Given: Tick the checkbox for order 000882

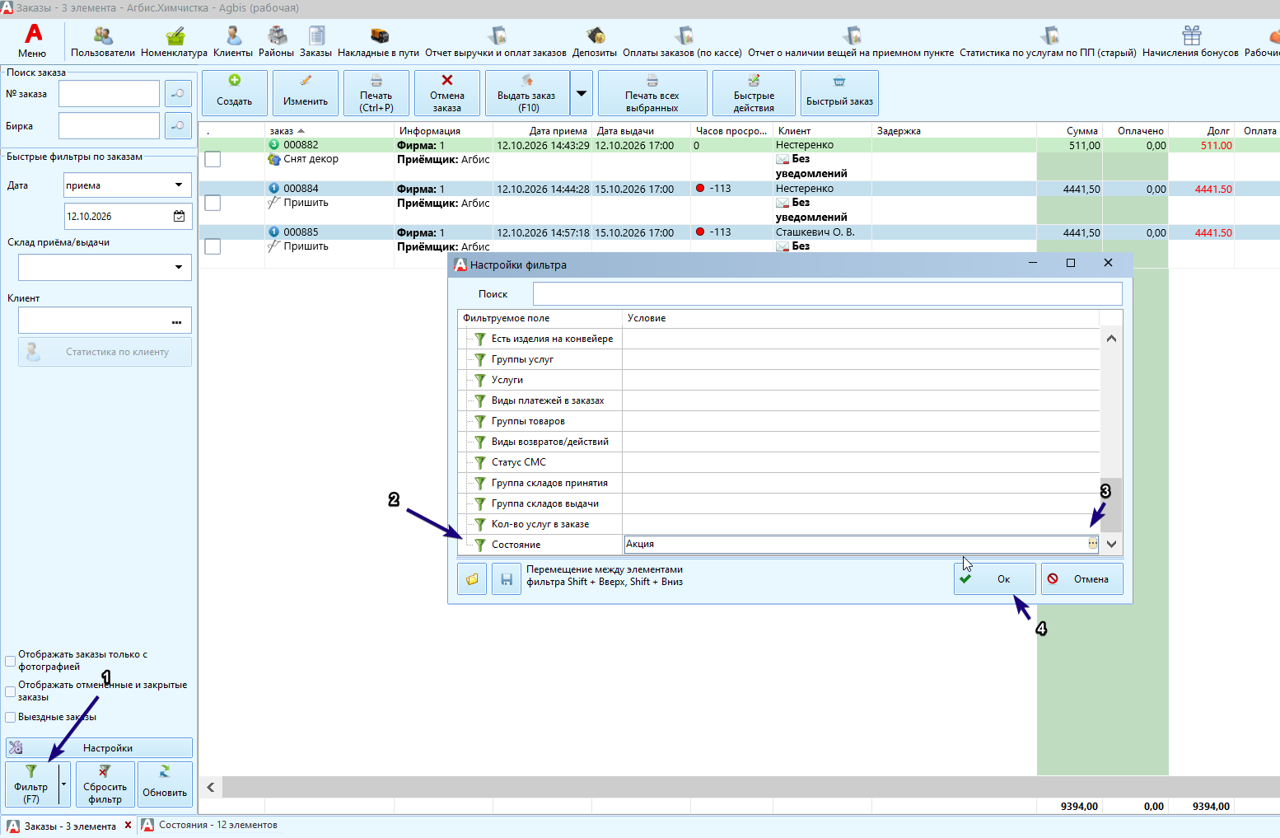Looking at the screenshot, I should 213,159.
